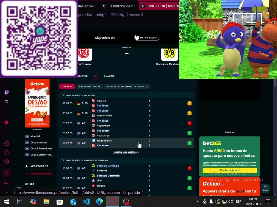
Task: Select the BORUSSIA DORTMUND - VISITANTE filter
Action: [127, 87]
